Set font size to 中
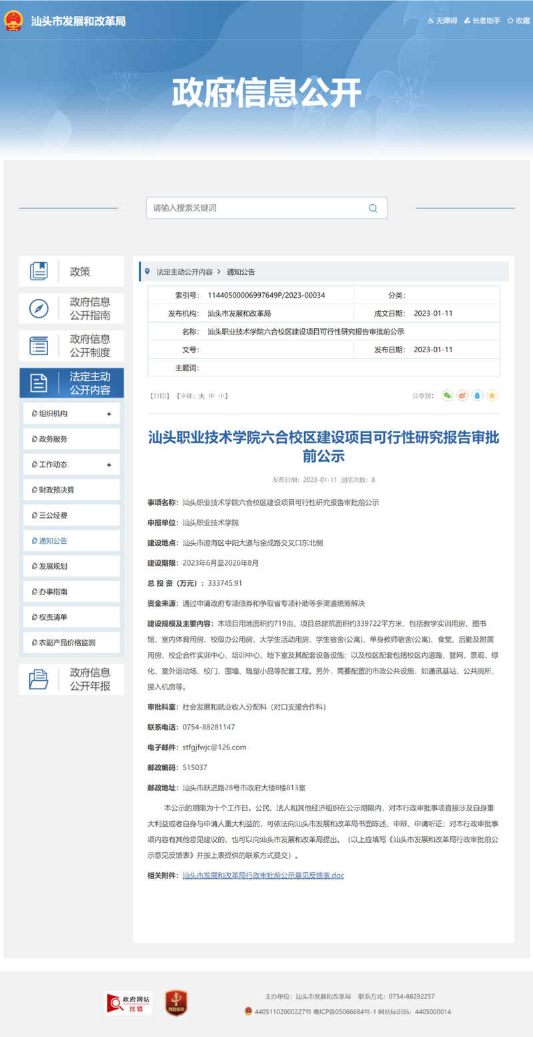 tap(211, 396)
